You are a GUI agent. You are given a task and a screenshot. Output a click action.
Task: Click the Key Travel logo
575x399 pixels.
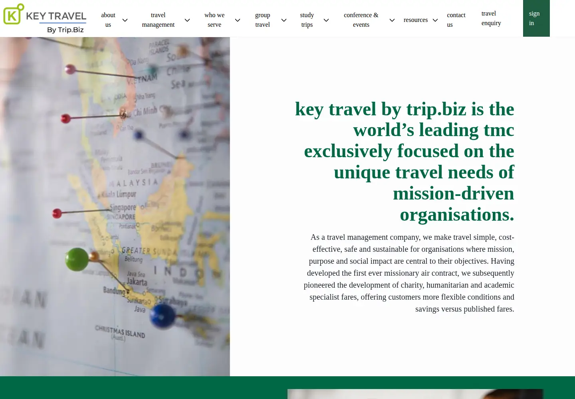(x=45, y=18)
